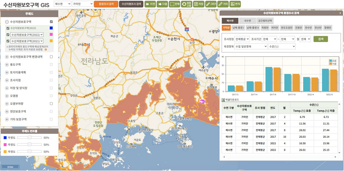344x171 pixels.
Task: Uncheck the 수산자원보호구역(2022) layer checkbox
Action: 8,34
